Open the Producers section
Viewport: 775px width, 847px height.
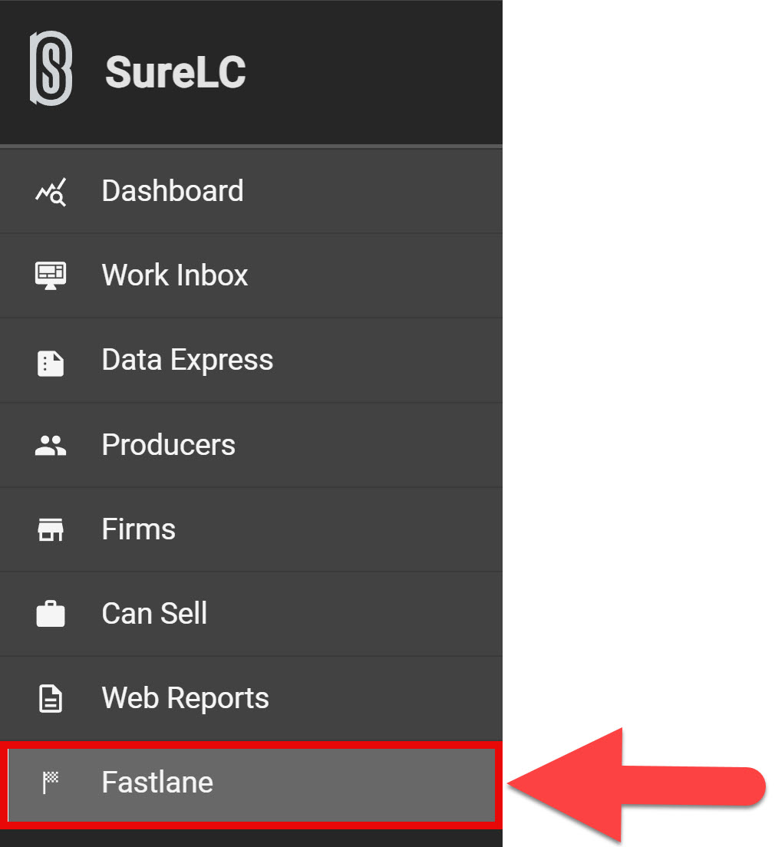point(168,445)
